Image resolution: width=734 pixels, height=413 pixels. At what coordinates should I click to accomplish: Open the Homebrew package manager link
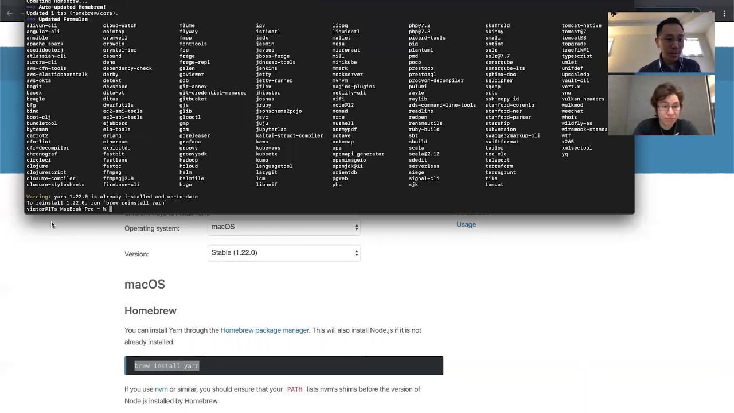265,330
